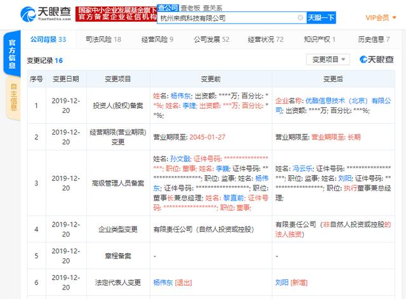Select the 查公司 search tab
The height and width of the screenshot is (299, 406).
[167, 8]
